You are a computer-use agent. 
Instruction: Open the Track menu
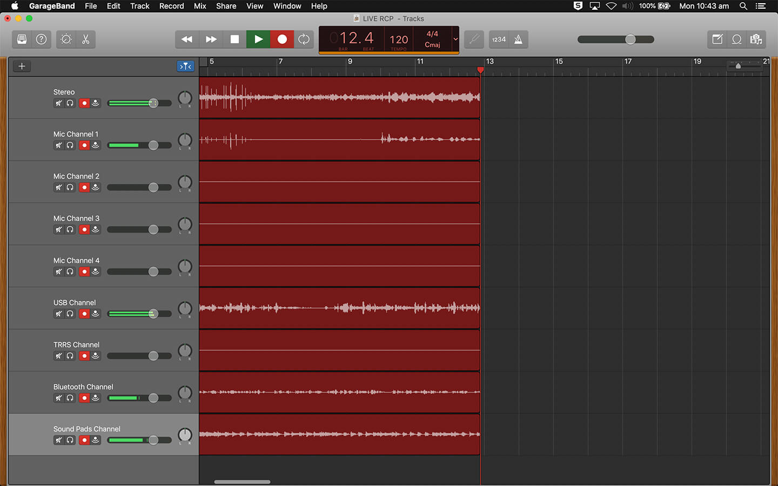click(139, 6)
